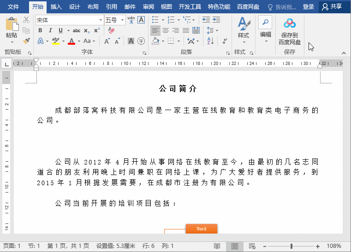Click the 108% zoom level

point(334,246)
